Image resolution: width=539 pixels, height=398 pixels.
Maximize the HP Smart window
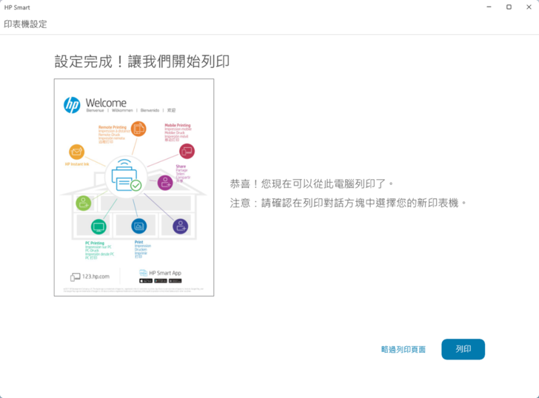tap(509, 7)
